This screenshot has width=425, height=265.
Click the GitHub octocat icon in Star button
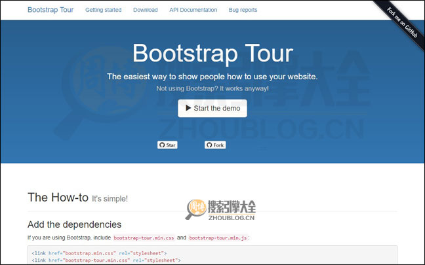point(162,145)
